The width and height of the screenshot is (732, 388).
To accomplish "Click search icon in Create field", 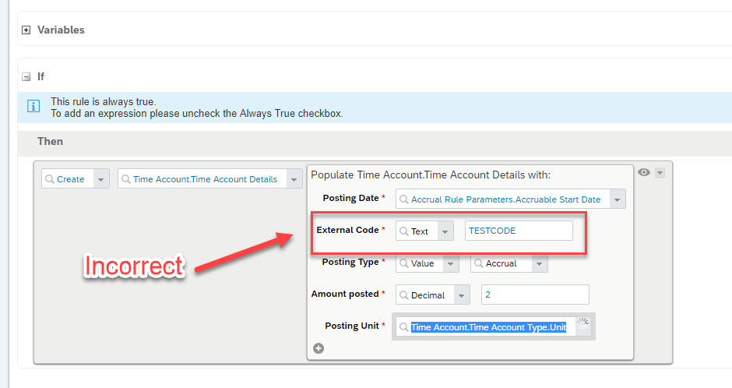I will point(50,179).
